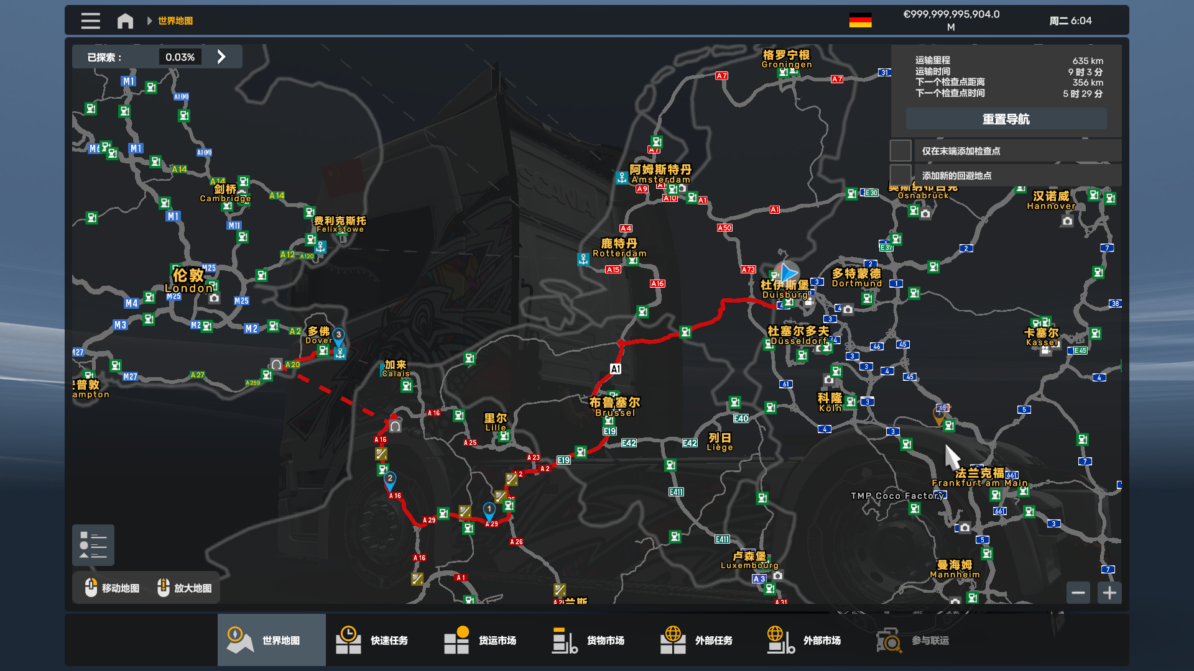Click the 世界地图 breadcrumb label
Image resolution: width=1194 pixels, height=671 pixels.
175,21
